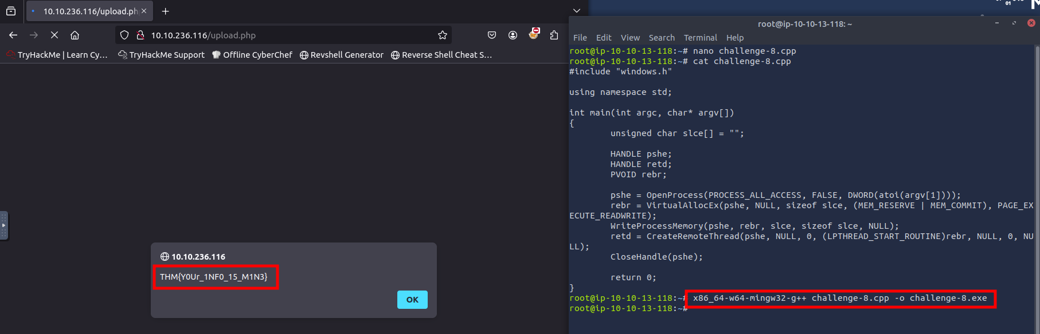Click the 'HANDLE pshe;' line
This screenshot has width=1040, height=334.
[x=641, y=154]
